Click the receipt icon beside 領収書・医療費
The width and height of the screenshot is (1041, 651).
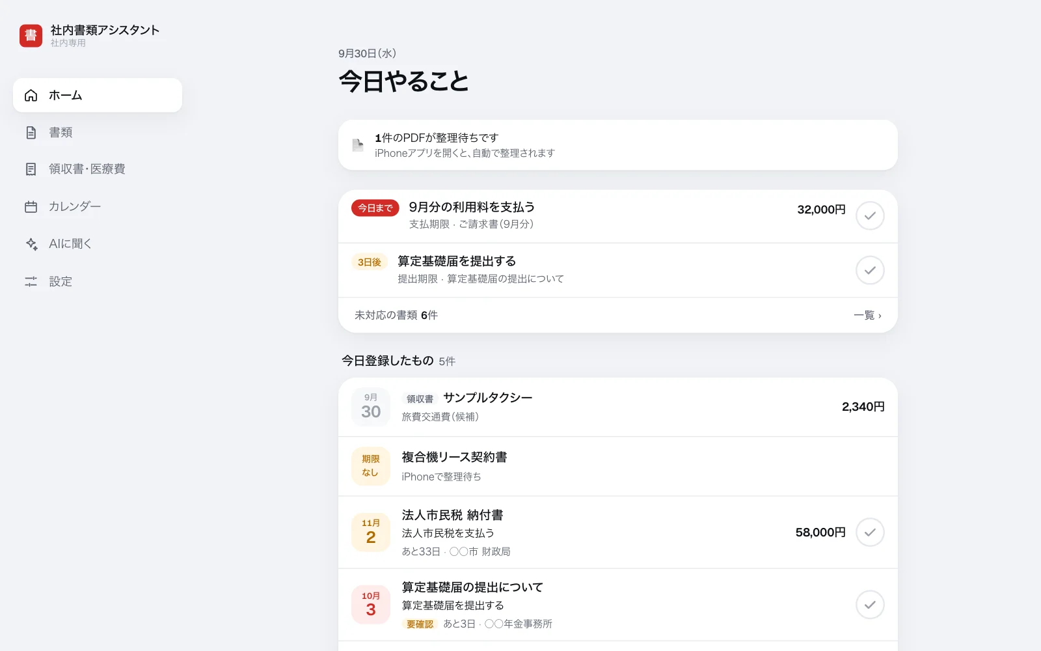(x=31, y=169)
